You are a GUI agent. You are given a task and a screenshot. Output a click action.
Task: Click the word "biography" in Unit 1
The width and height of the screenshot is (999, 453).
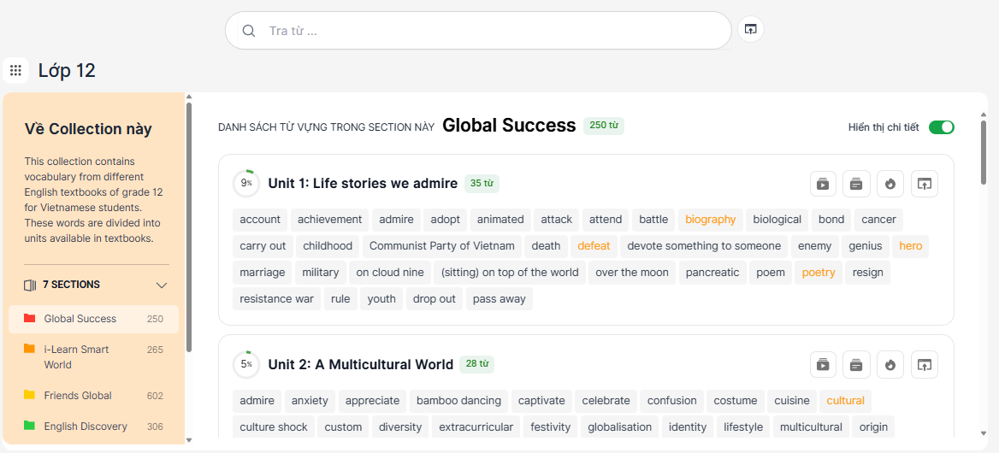(710, 220)
